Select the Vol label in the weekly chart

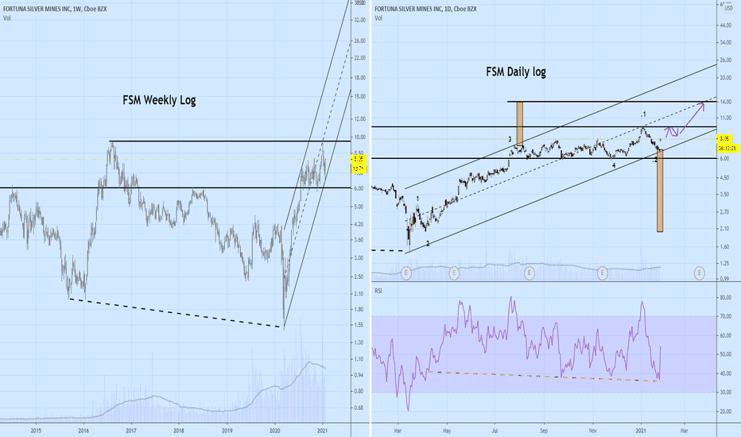6,18
